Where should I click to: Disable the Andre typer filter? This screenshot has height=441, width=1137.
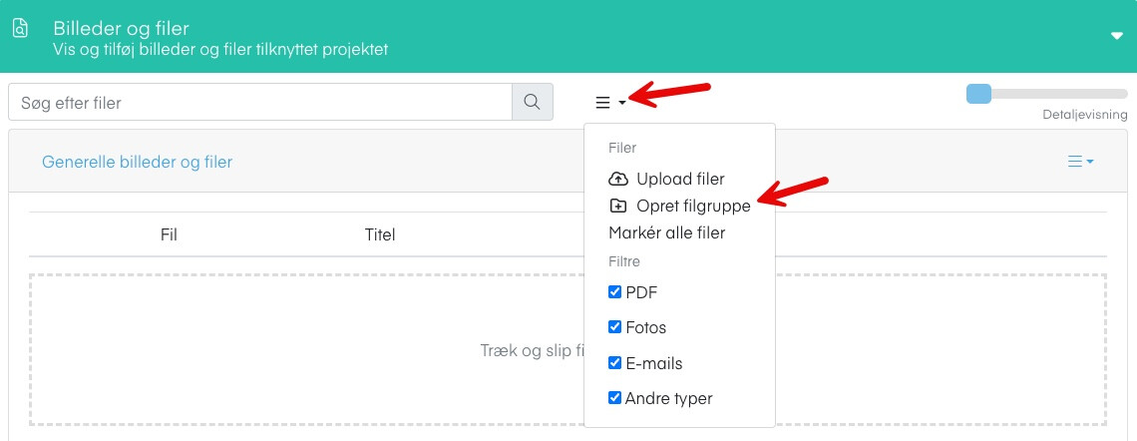tap(615, 397)
